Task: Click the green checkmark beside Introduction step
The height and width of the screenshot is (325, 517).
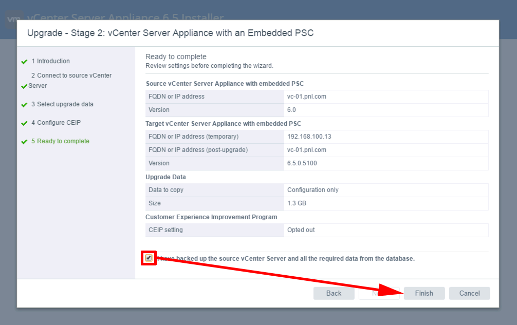Action: point(24,62)
